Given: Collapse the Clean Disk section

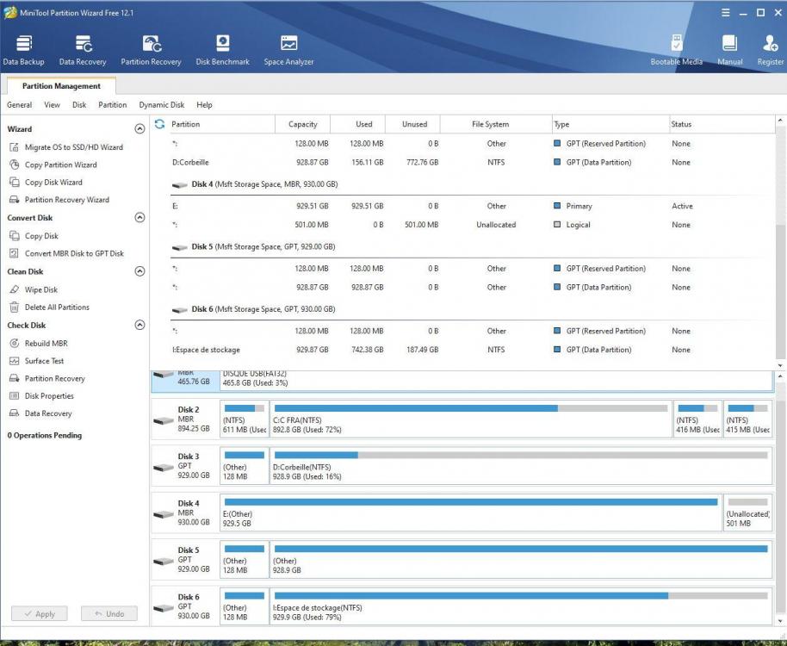Looking at the screenshot, I should pyautogui.click(x=139, y=271).
